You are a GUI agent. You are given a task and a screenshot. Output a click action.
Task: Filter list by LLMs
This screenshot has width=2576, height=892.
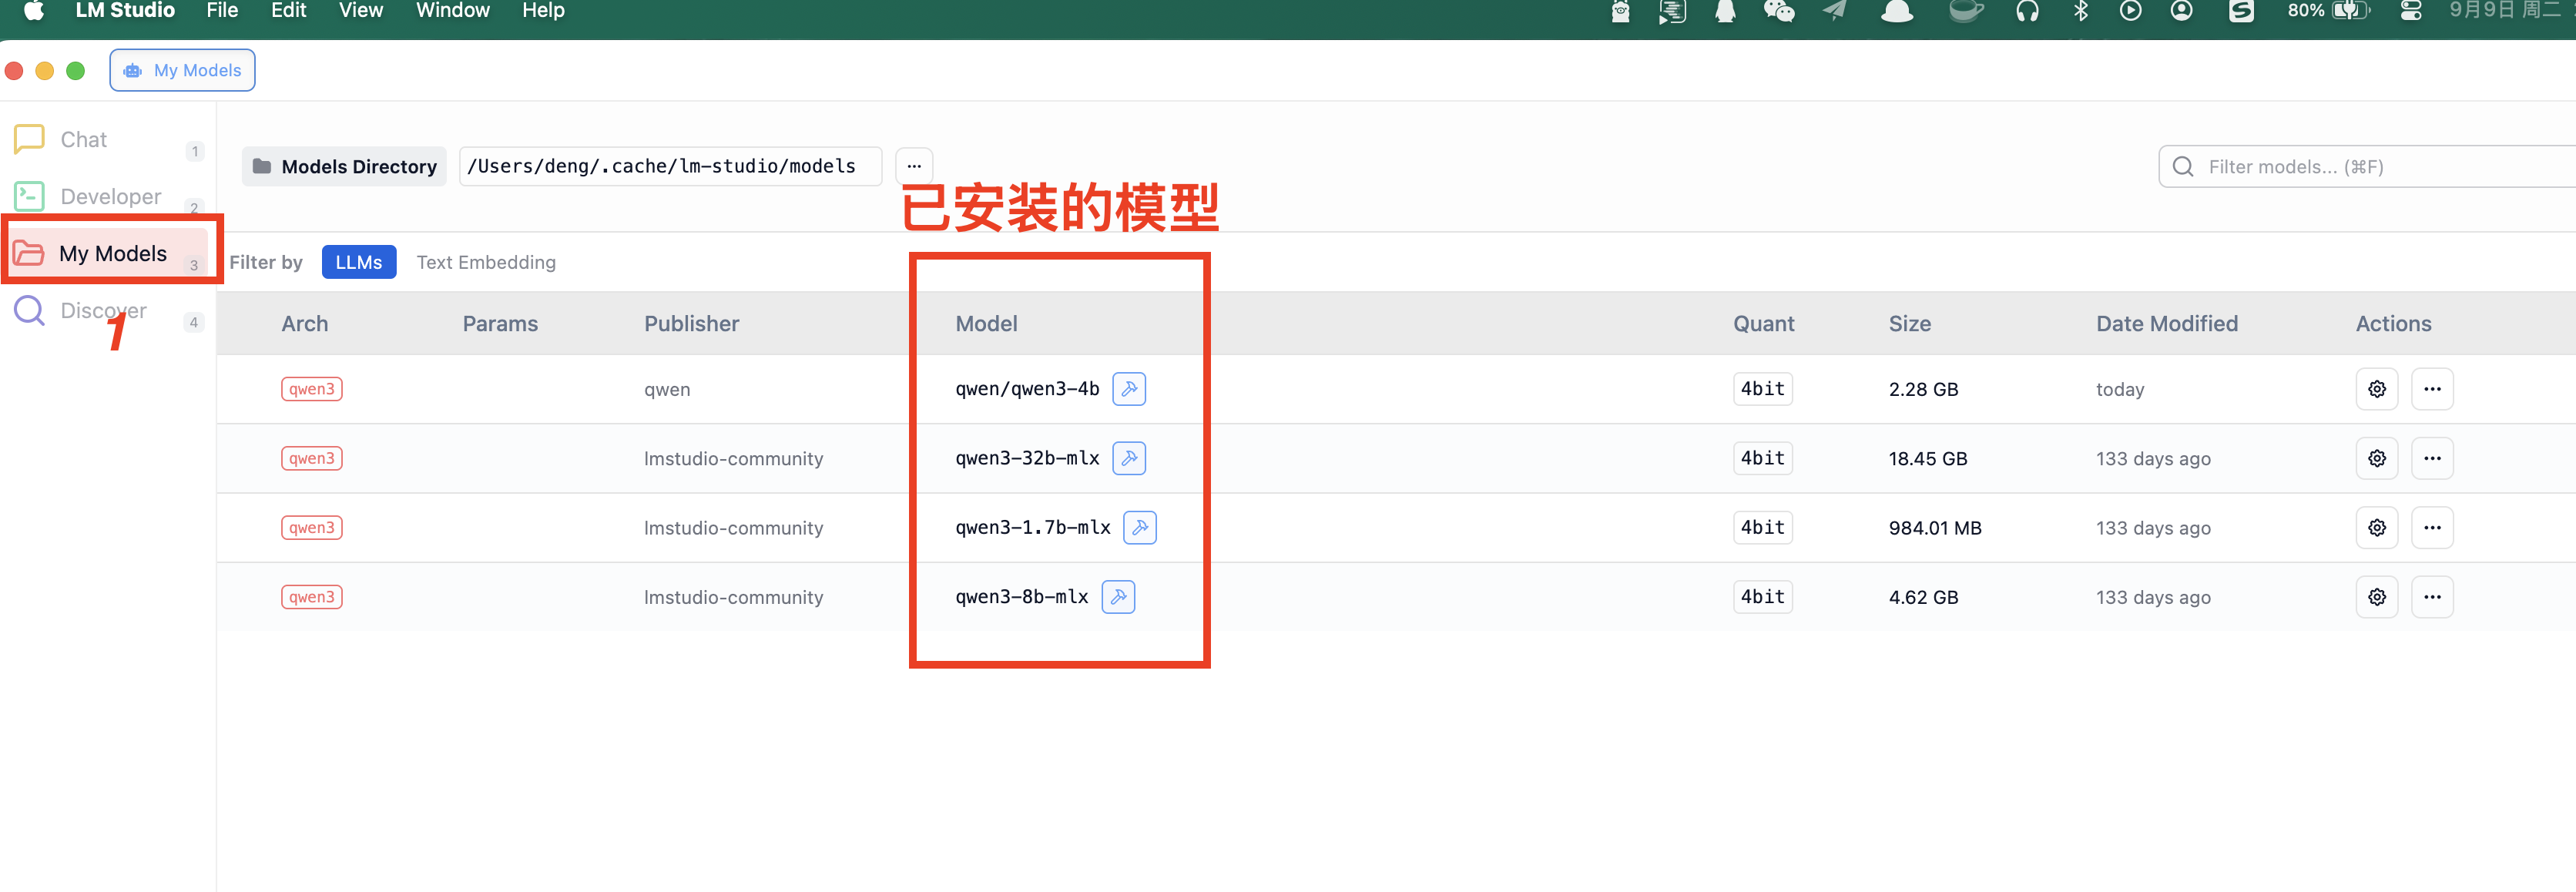point(359,262)
